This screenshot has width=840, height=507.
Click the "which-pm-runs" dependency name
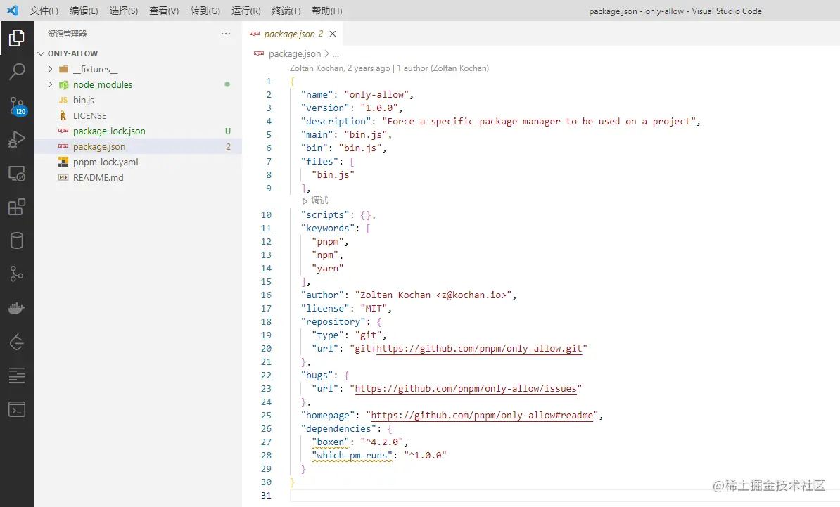click(352, 456)
